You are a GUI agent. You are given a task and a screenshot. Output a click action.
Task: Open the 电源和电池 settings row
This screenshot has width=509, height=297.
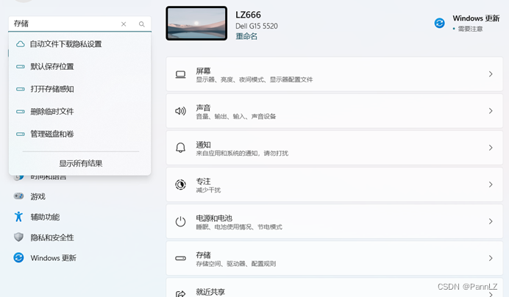tap(335, 221)
